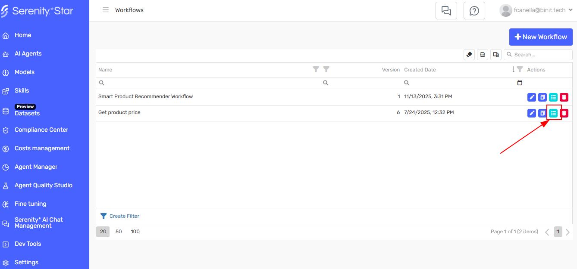Open the Created Date calendar picker
The image size is (577, 269).
520,83
